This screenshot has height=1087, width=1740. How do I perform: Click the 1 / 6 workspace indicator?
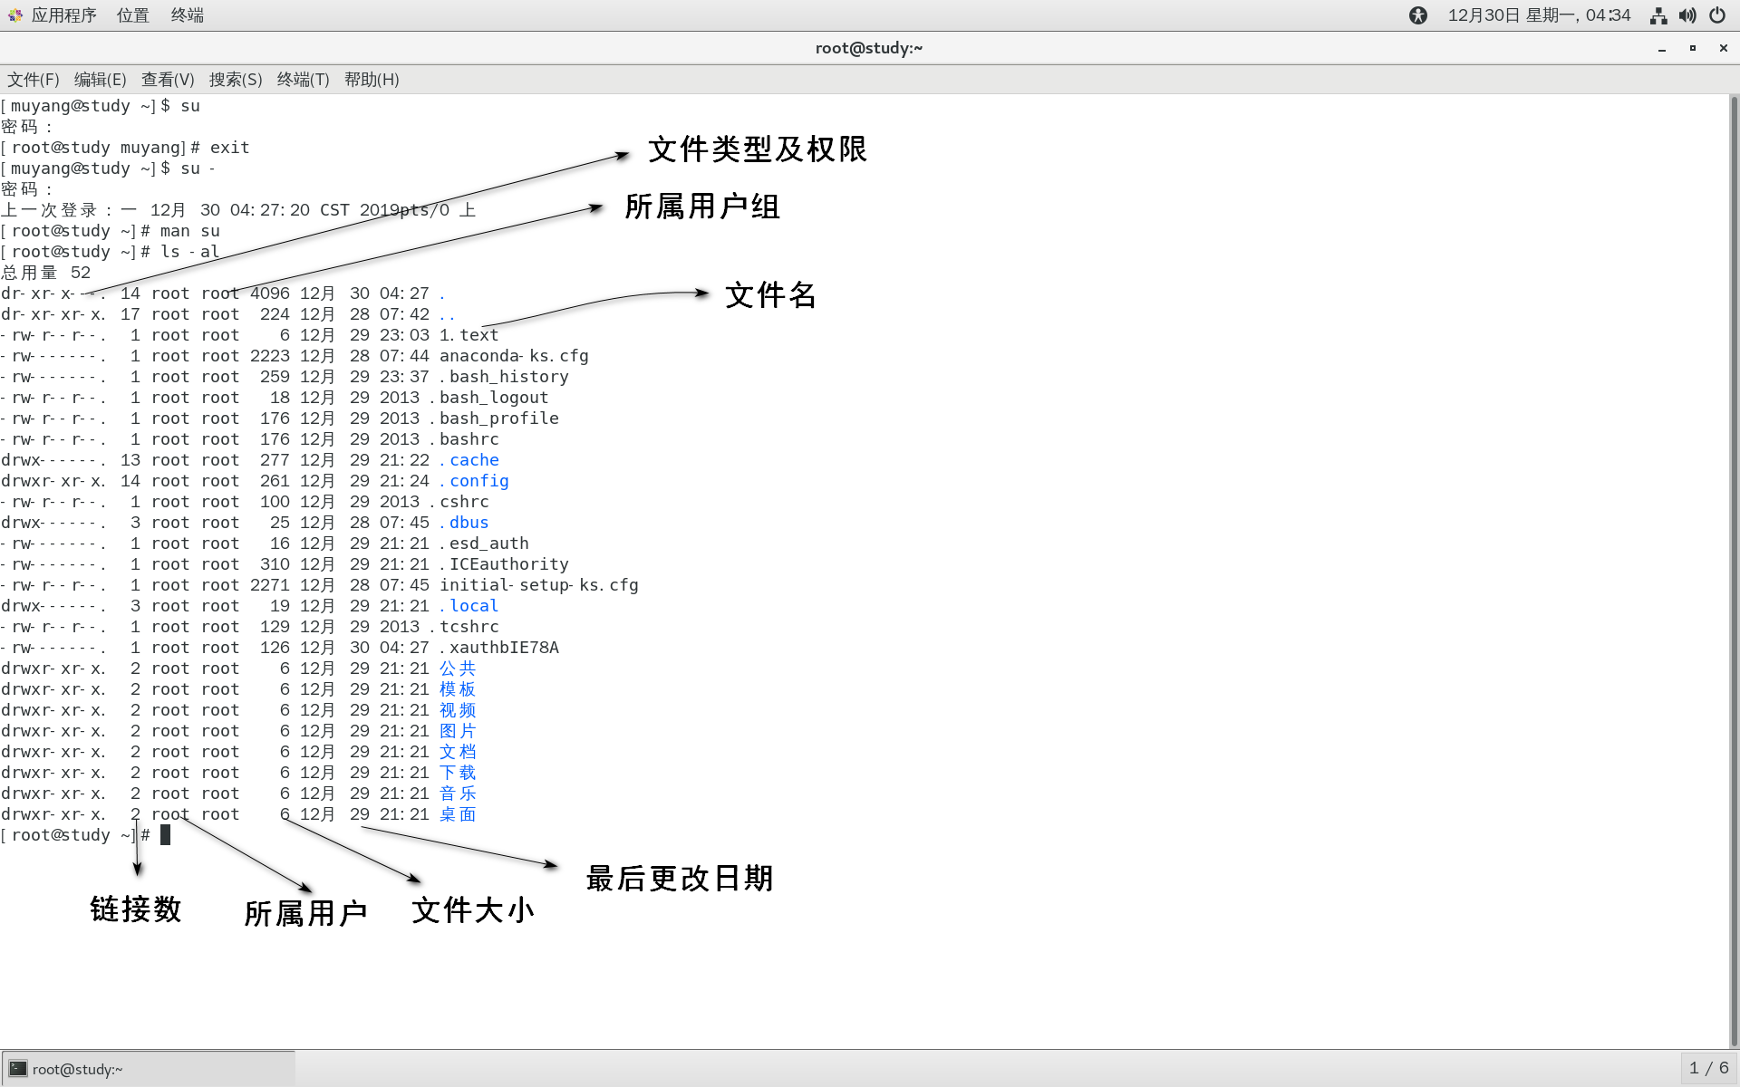click(1708, 1069)
